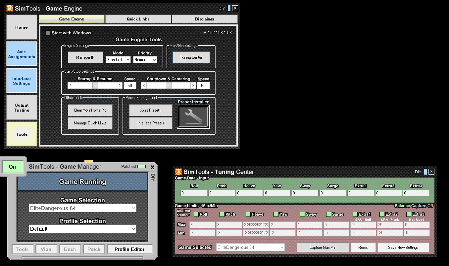449x266 pixels.
Task: Select the Tools section in sidebar
Action: click(x=22, y=134)
